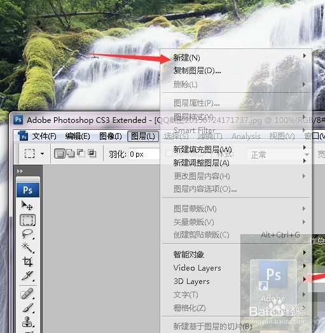
Task: Choose 新建基于图层的切片(B) entry
Action: click(236, 326)
